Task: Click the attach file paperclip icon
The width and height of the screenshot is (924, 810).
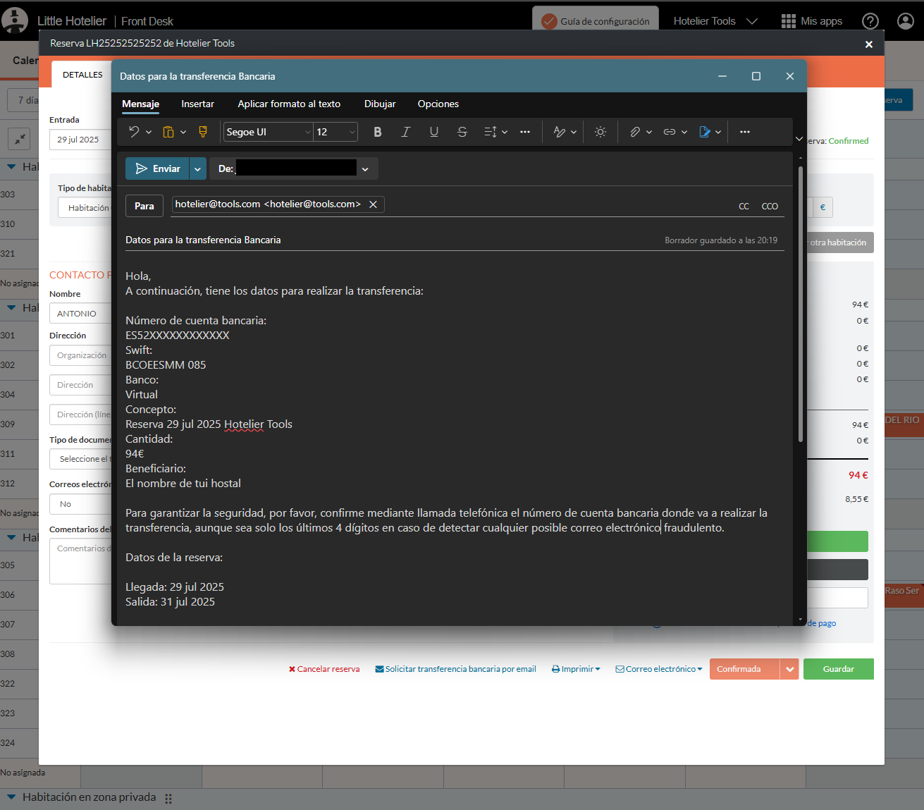Action: 635,132
